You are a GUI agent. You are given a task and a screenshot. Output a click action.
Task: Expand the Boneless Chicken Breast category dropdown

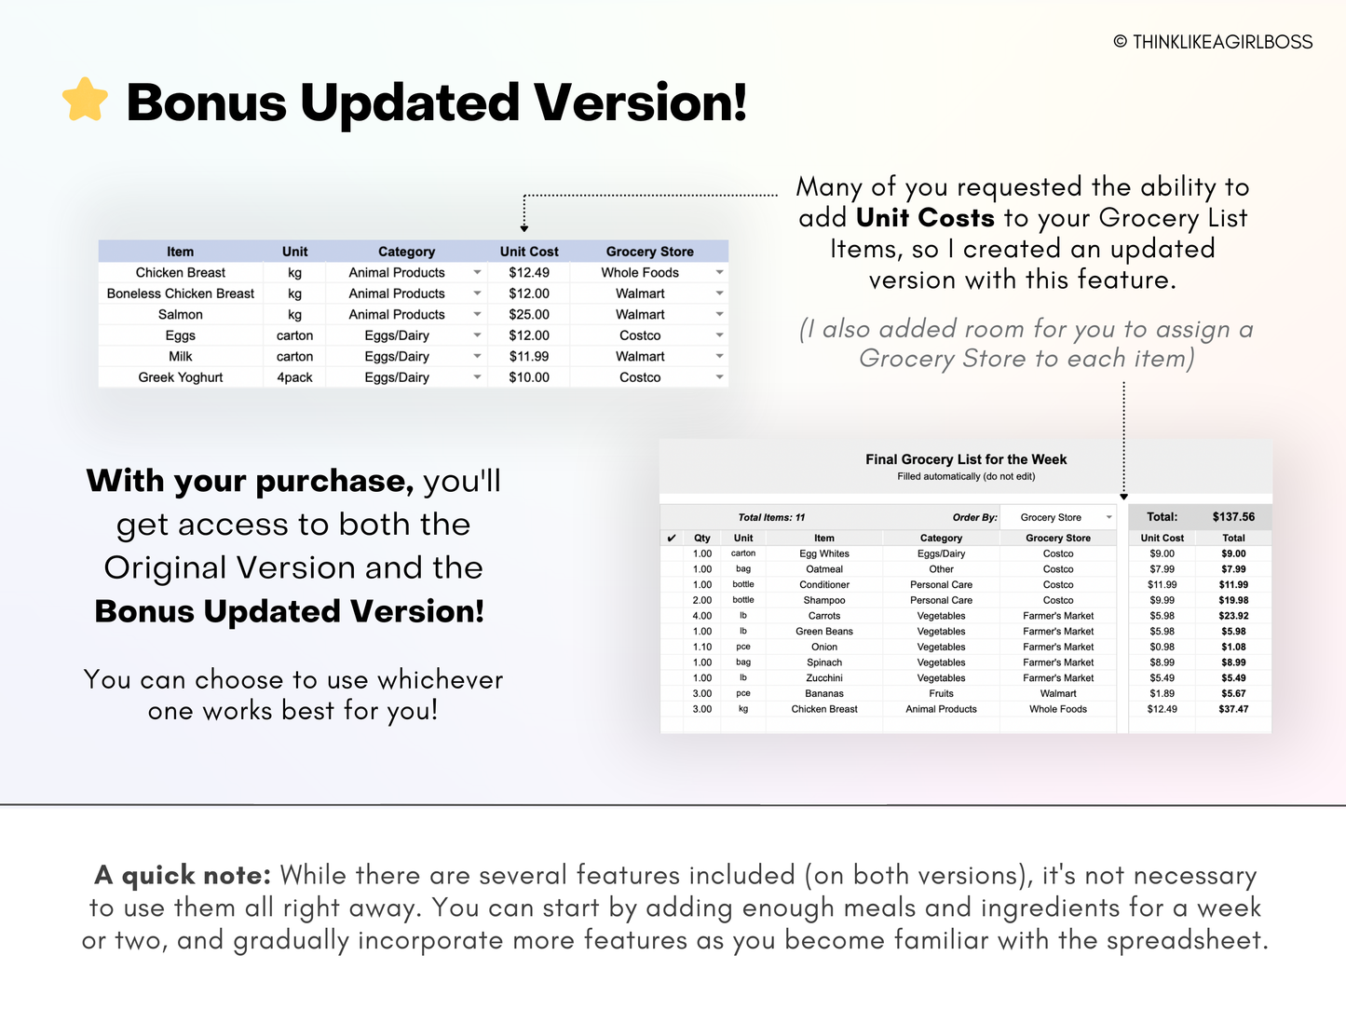tap(477, 293)
